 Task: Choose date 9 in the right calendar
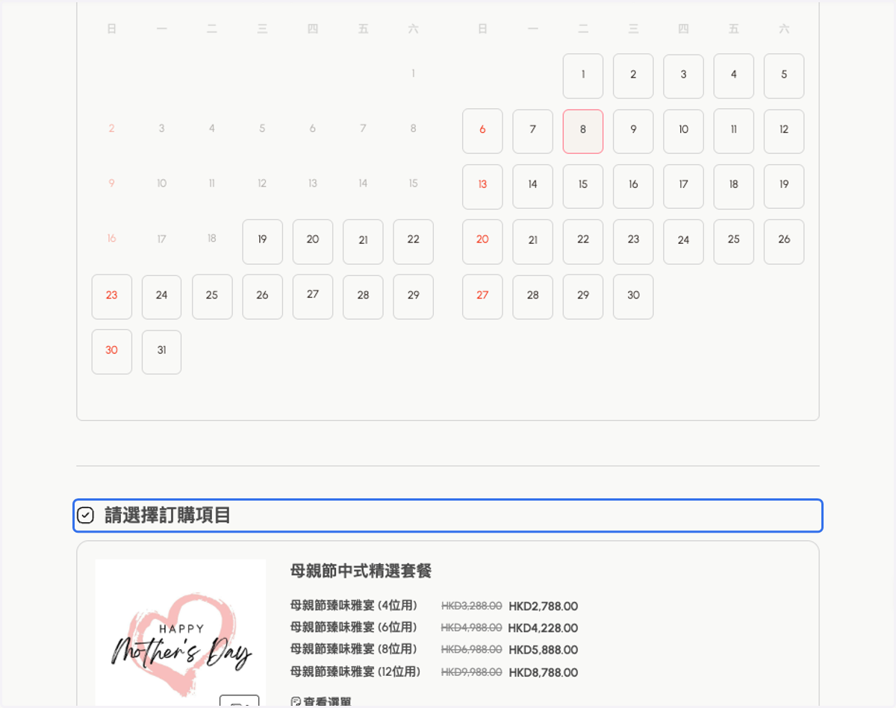click(x=633, y=131)
